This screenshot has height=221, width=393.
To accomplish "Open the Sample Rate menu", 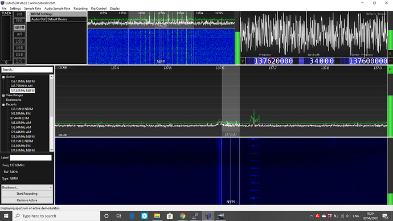I will point(32,9).
